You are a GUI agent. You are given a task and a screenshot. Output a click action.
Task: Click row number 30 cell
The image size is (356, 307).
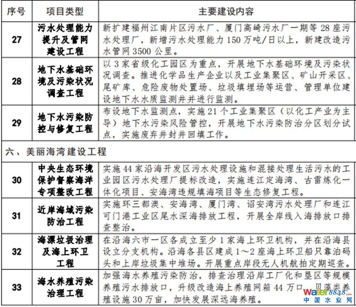[16, 180]
